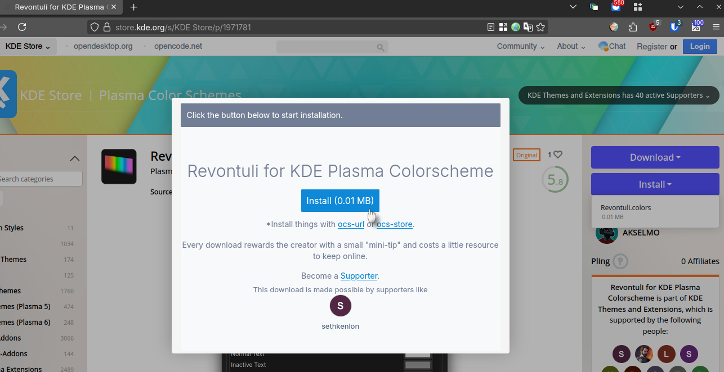Bookmark this page with the star
Viewport: 724px width, 372px height.
coord(540,27)
